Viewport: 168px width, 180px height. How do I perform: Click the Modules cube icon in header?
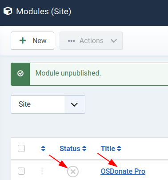(x=8, y=11)
